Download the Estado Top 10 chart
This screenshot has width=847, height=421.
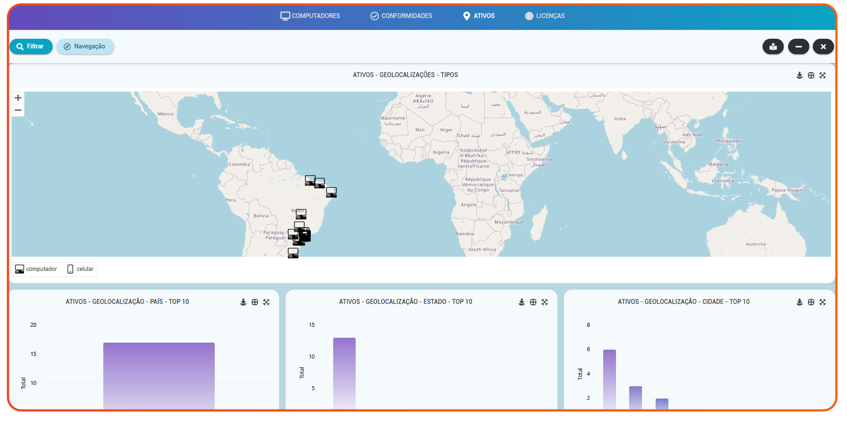click(522, 302)
